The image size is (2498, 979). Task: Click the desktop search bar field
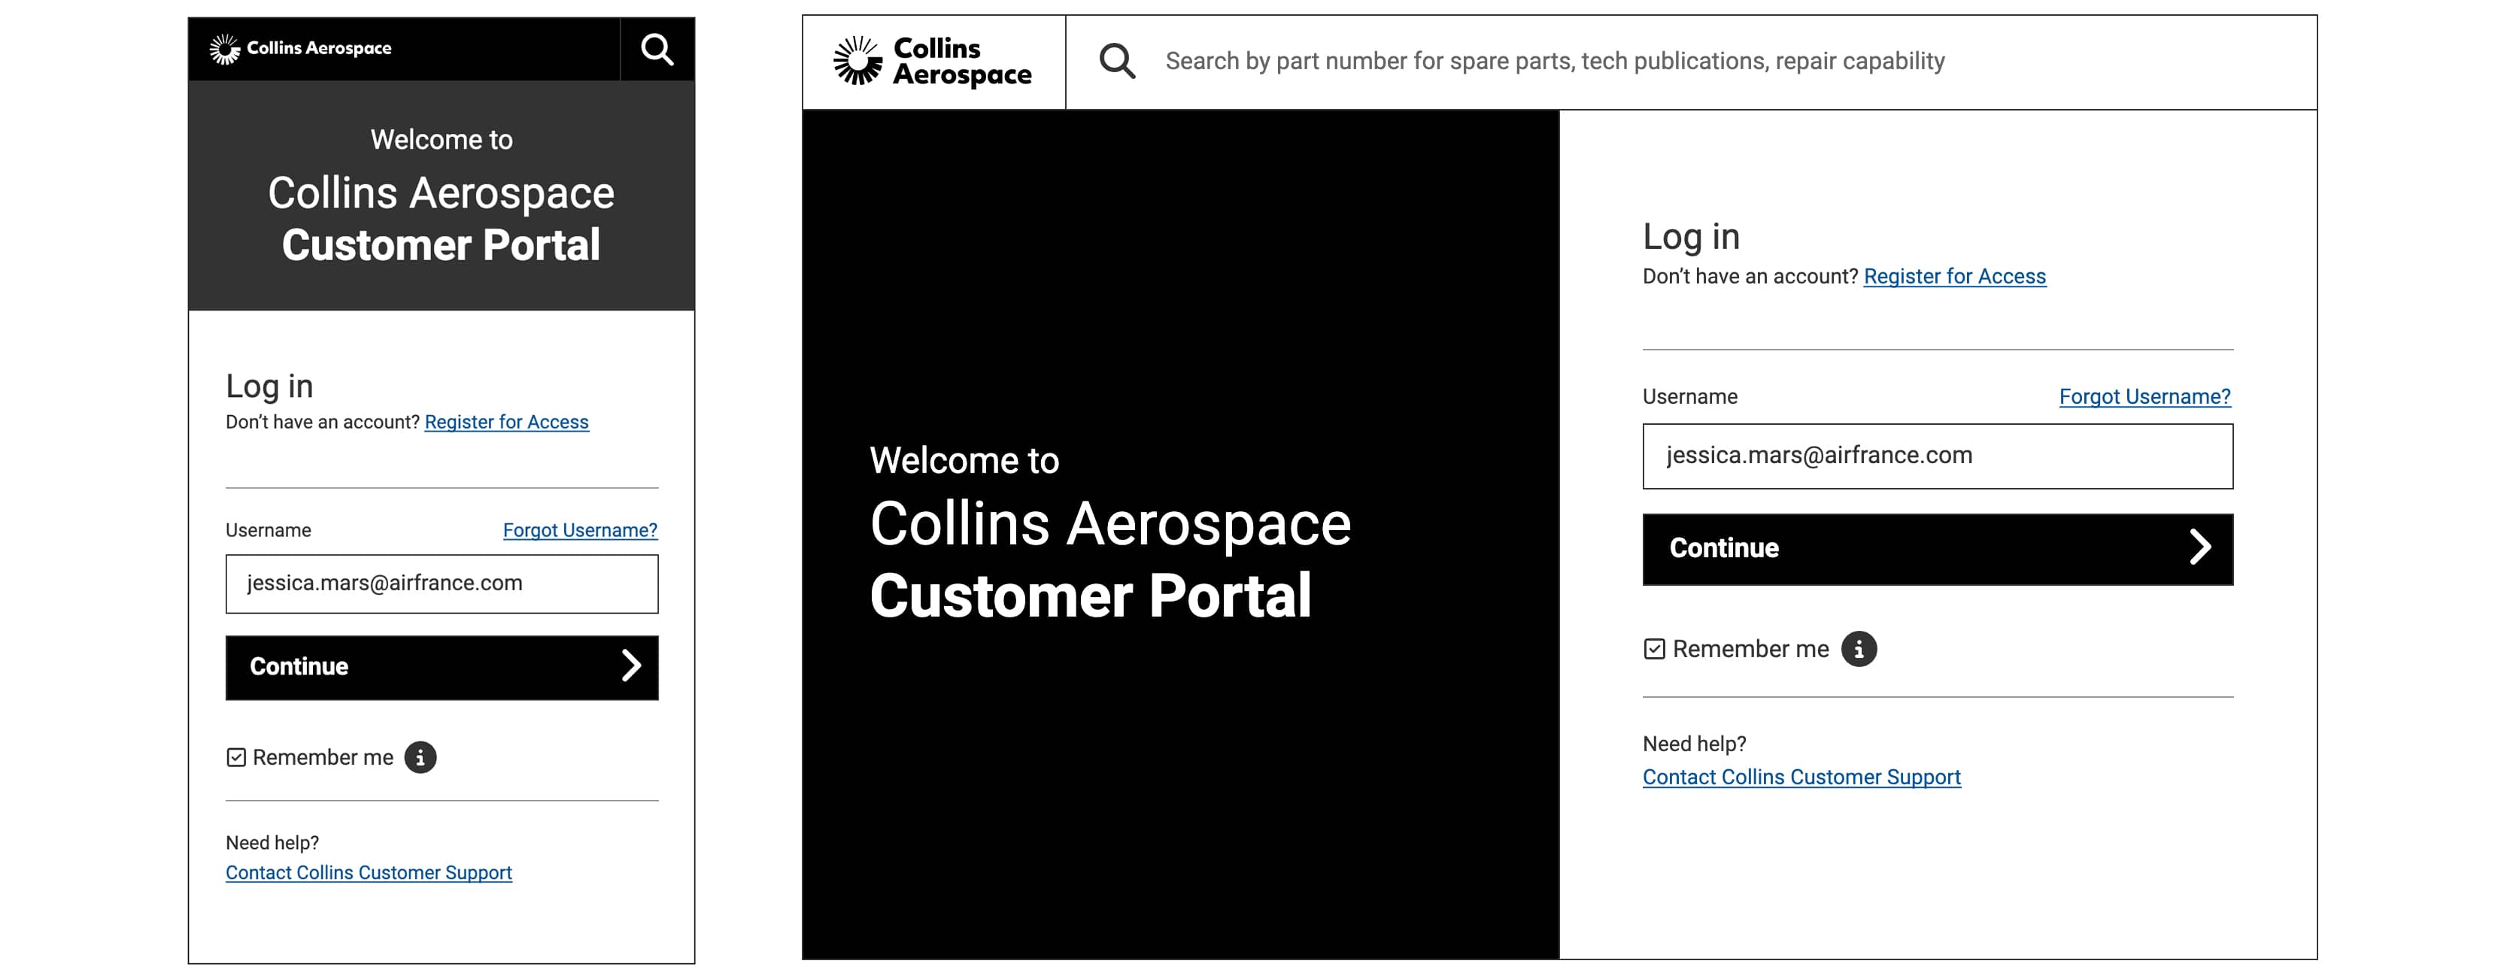[x=1689, y=60]
